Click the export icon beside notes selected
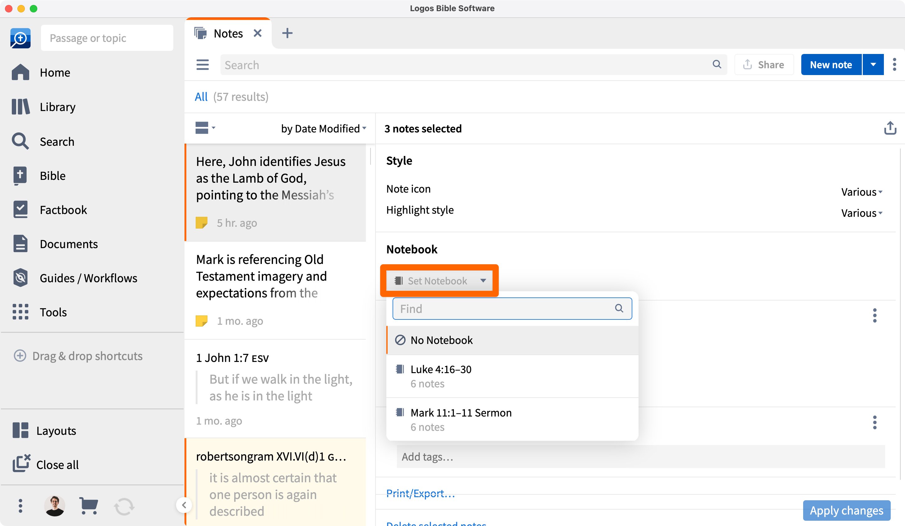 pos(890,128)
